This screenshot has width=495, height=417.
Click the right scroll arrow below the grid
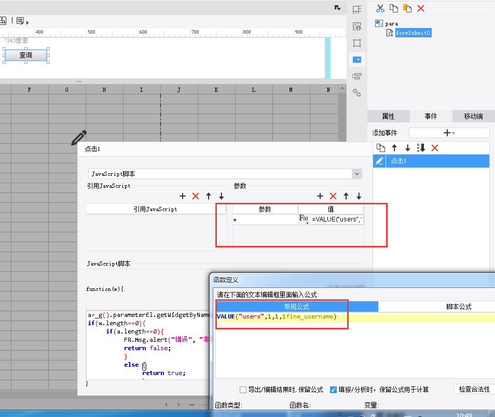pyautogui.click(x=178, y=405)
